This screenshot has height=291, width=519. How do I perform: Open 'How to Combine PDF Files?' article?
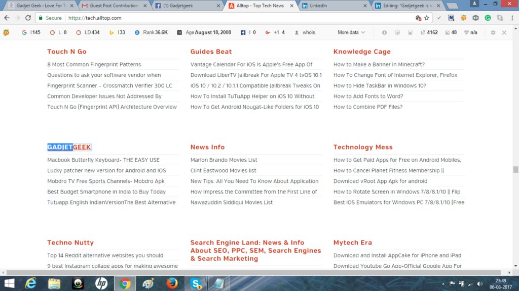(368, 107)
